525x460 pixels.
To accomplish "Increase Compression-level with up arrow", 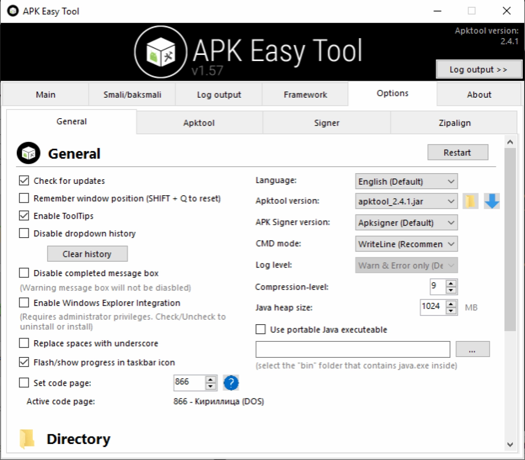I will (451, 283).
